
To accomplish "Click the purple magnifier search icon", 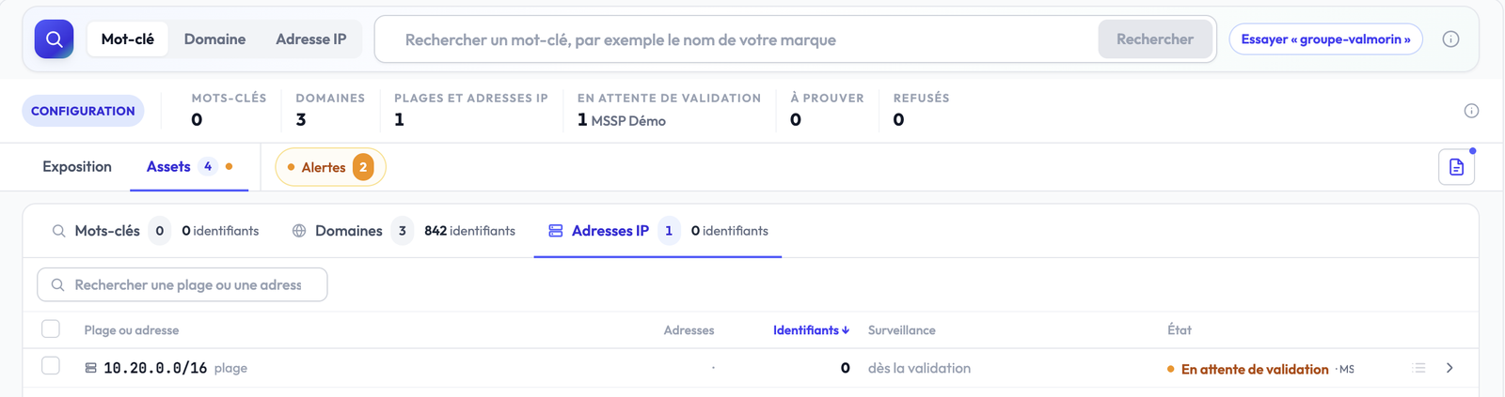I will (x=54, y=39).
